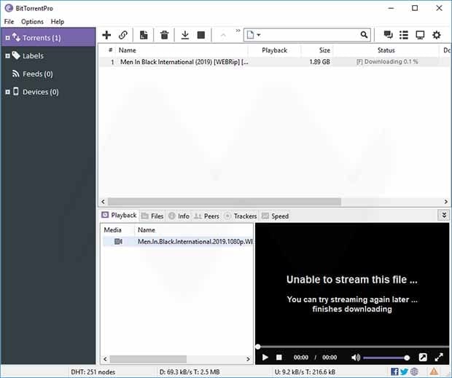This screenshot has width=452, height=378.
Task: Click the Add Torrent from URL link icon
Action: (x=123, y=35)
